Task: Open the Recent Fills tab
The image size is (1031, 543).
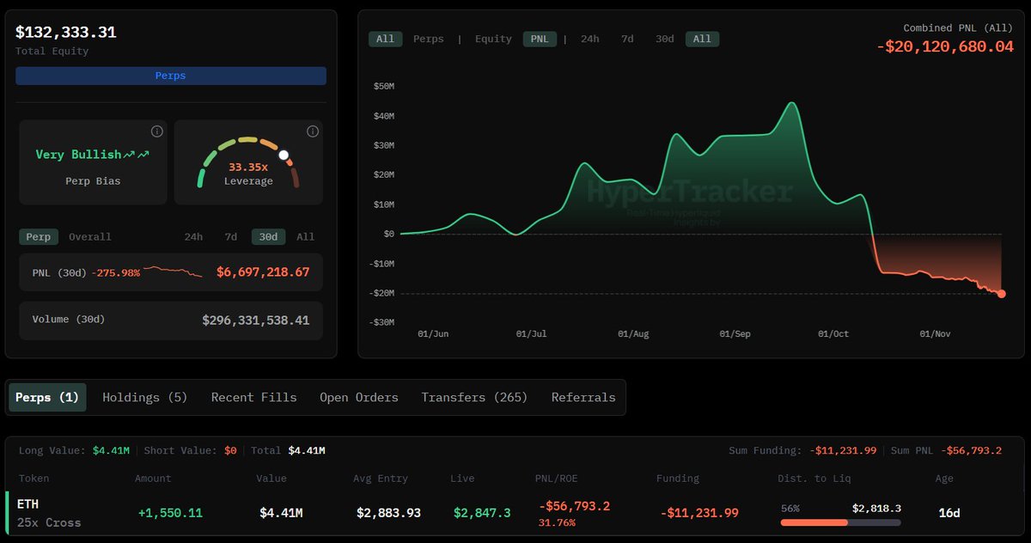Action: click(253, 398)
